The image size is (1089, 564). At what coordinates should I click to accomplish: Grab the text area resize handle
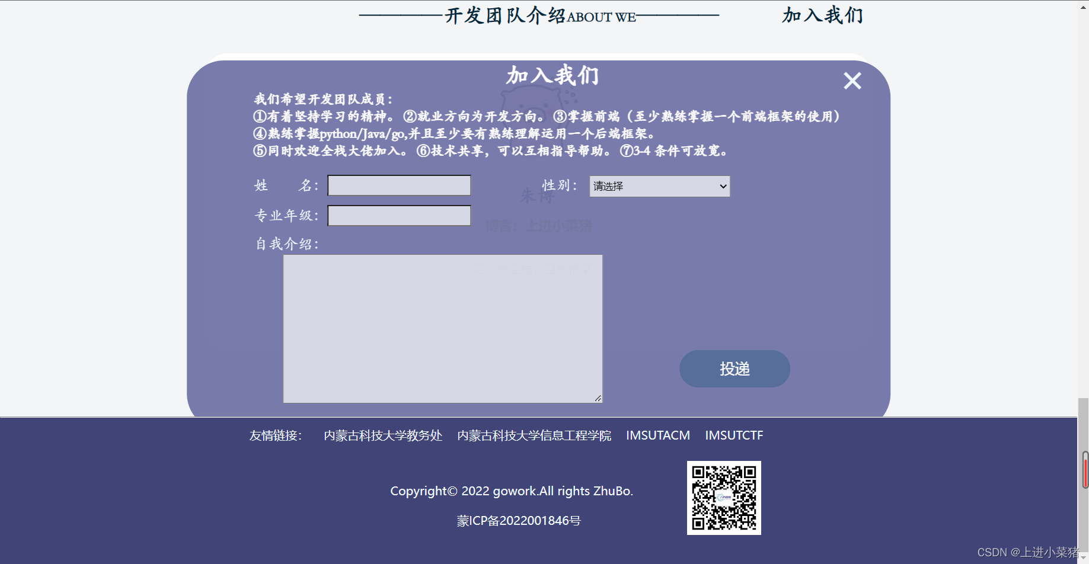(x=598, y=399)
